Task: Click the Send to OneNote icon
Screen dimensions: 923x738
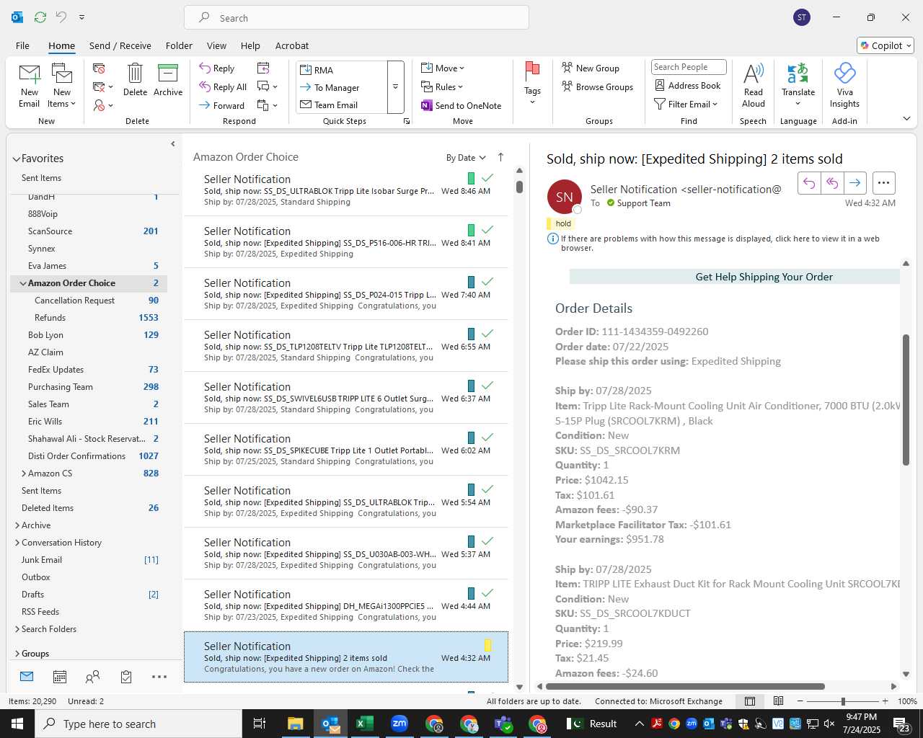Action: tap(427, 105)
